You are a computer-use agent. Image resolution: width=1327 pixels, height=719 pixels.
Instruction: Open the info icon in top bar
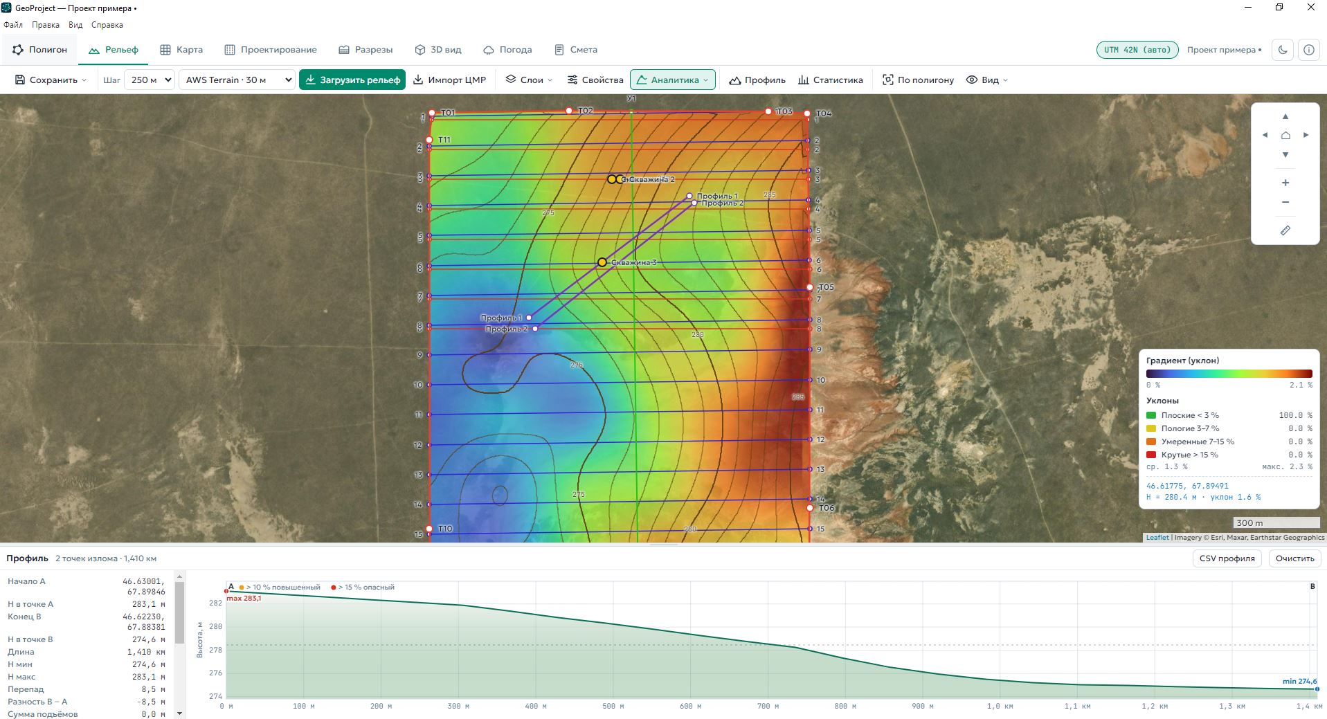[1309, 50]
